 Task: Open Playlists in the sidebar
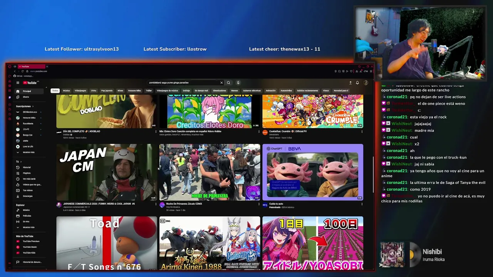[x=29, y=173]
